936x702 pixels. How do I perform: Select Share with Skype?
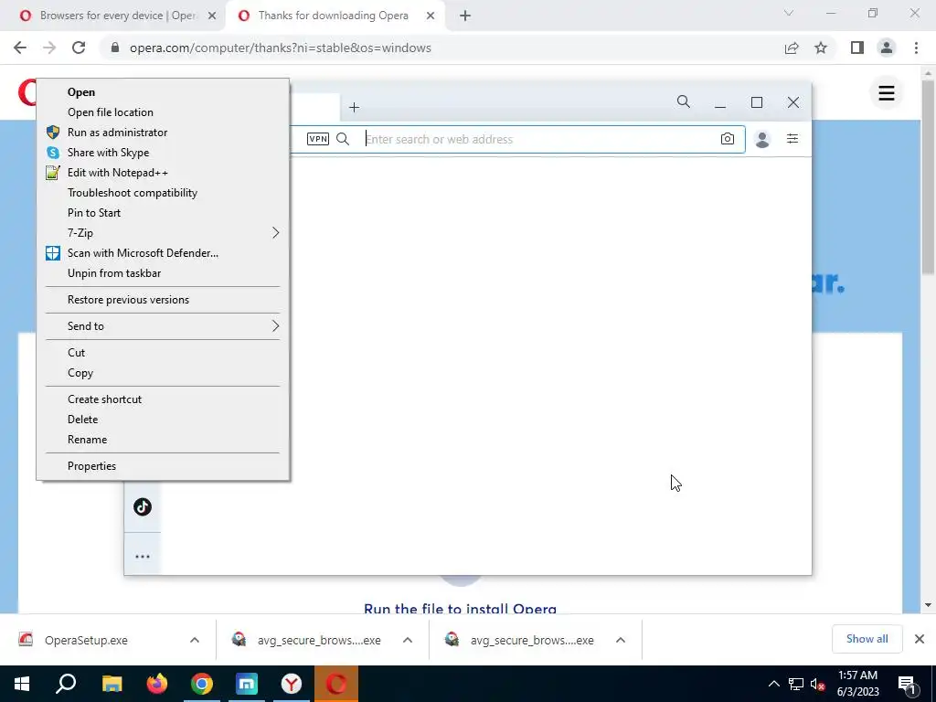tap(163, 153)
